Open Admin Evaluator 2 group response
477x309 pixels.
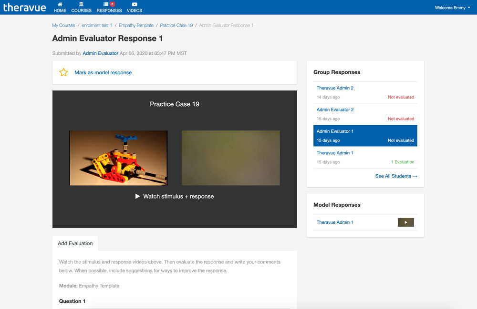(335, 110)
